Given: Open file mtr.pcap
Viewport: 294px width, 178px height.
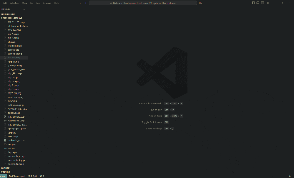Looking at the screenshot, I should [12, 101].
